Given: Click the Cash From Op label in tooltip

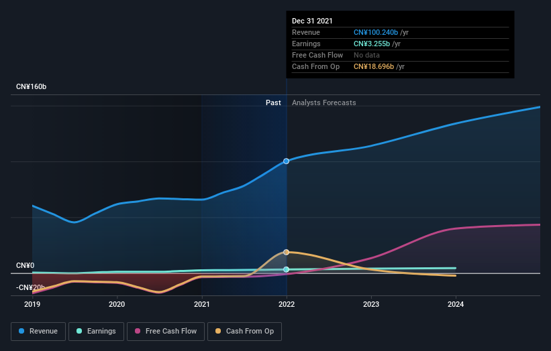Looking at the screenshot, I should 316,66.
